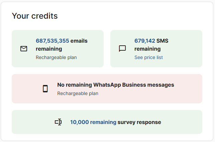The height and width of the screenshot is (142, 215).
Task: Click Rechargeable plan under emails remaining
Action: tap(56, 57)
